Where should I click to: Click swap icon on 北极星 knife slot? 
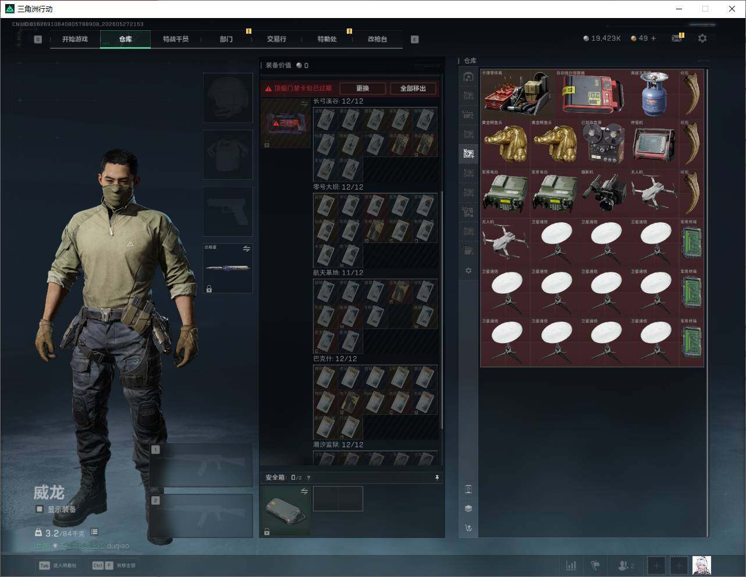click(x=246, y=249)
